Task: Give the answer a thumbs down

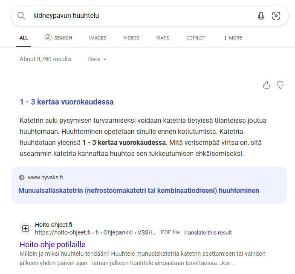Action: tap(280, 85)
